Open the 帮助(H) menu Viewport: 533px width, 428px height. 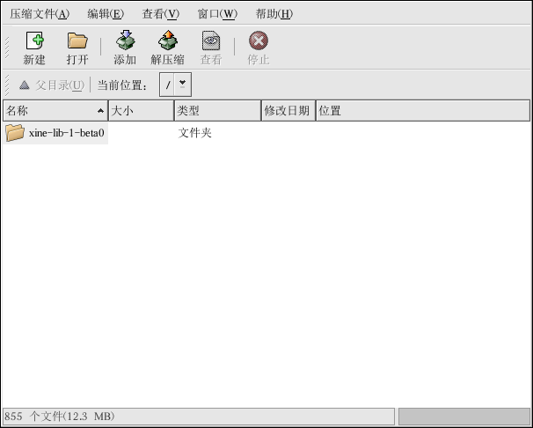click(x=274, y=14)
